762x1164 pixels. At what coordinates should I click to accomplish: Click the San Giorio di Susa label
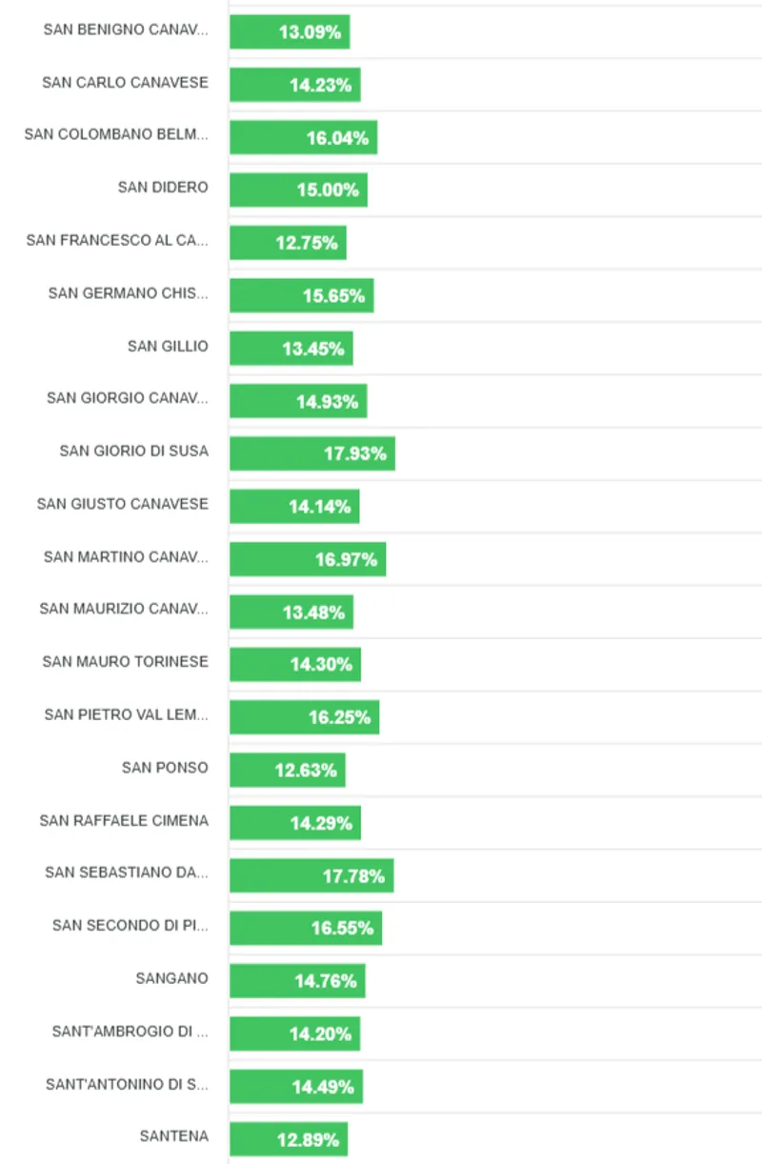point(133,451)
